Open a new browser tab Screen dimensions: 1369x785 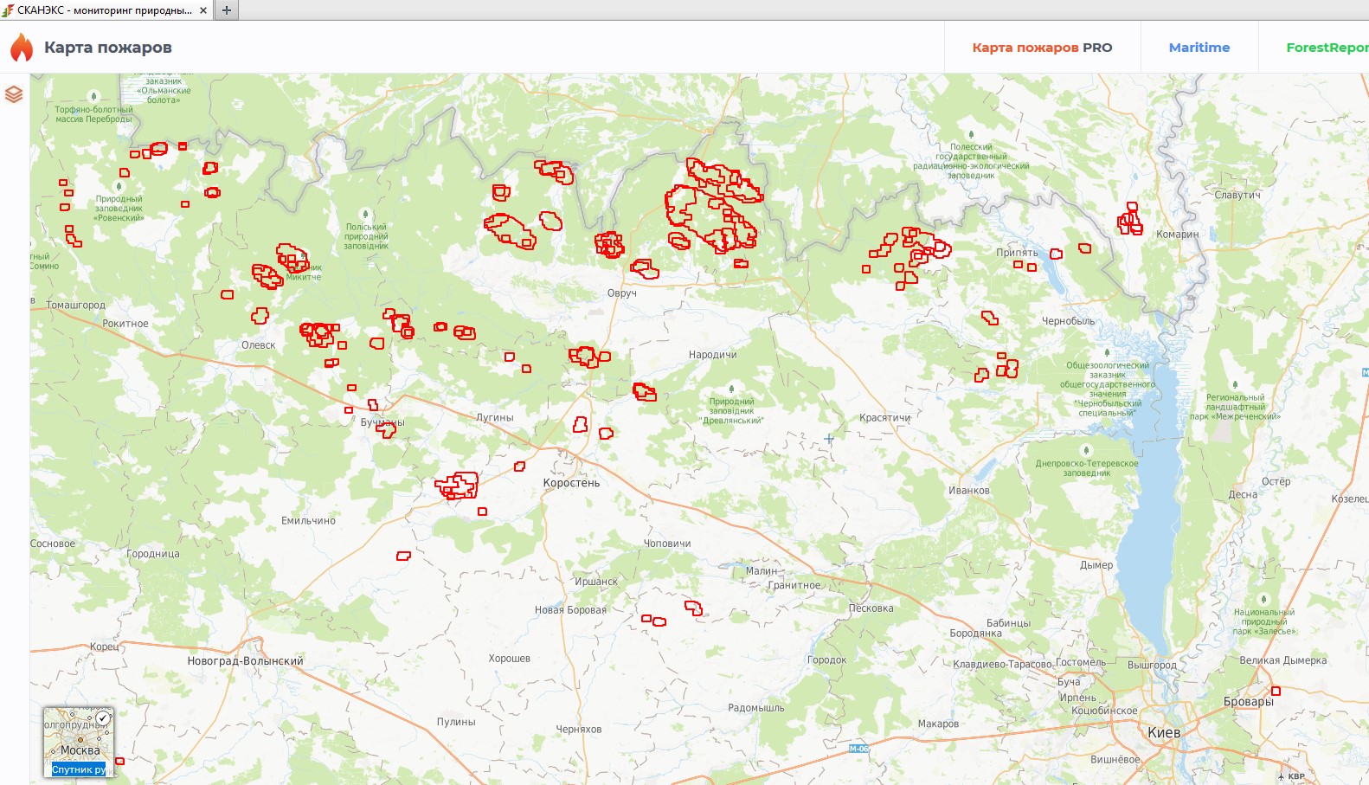(227, 10)
